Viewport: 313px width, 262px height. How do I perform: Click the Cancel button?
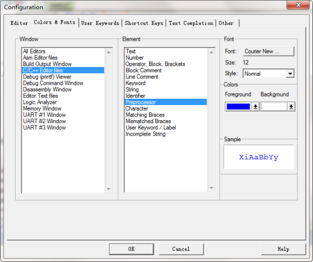181,249
